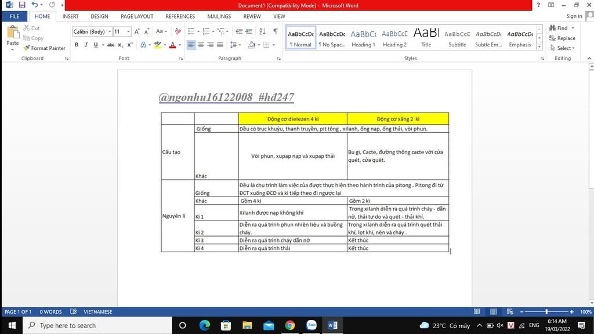
Task: Toggle show paragraph marks
Action: pyautogui.click(x=276, y=31)
